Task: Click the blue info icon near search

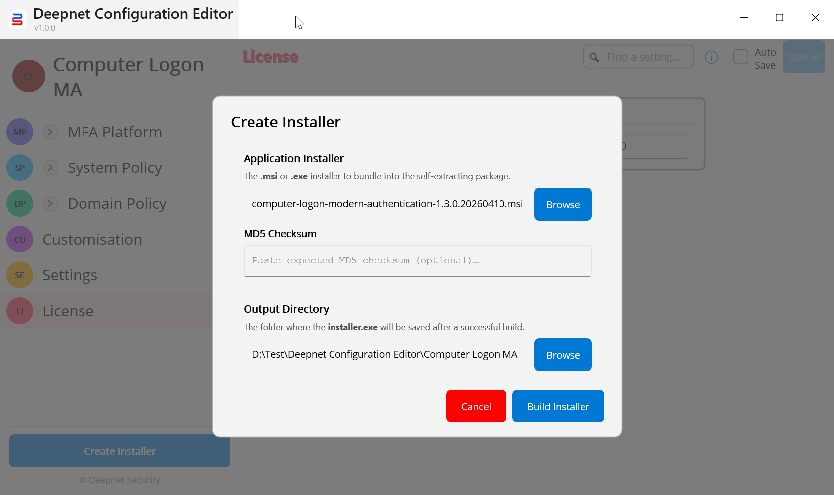Action: [711, 57]
